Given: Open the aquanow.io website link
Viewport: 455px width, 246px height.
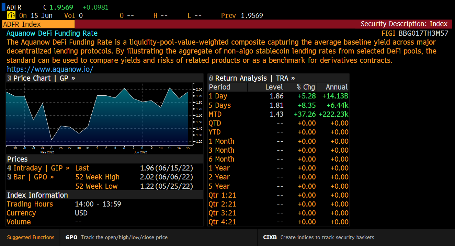Looking at the screenshot, I should pyautogui.click(x=50, y=69).
